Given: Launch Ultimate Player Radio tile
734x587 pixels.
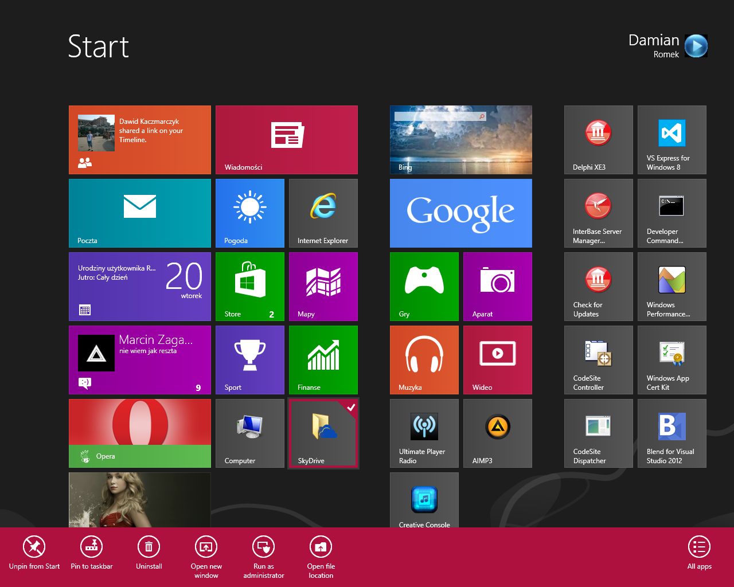Looking at the screenshot, I should tap(424, 433).
